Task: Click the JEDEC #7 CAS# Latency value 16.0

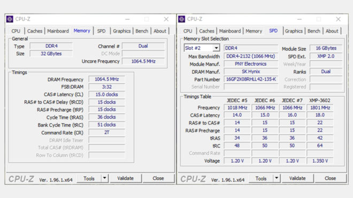Action: pos(292,115)
